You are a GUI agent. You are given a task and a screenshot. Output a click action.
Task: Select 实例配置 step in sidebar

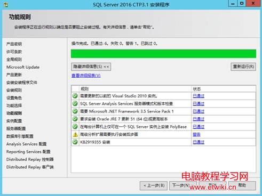[14, 121]
